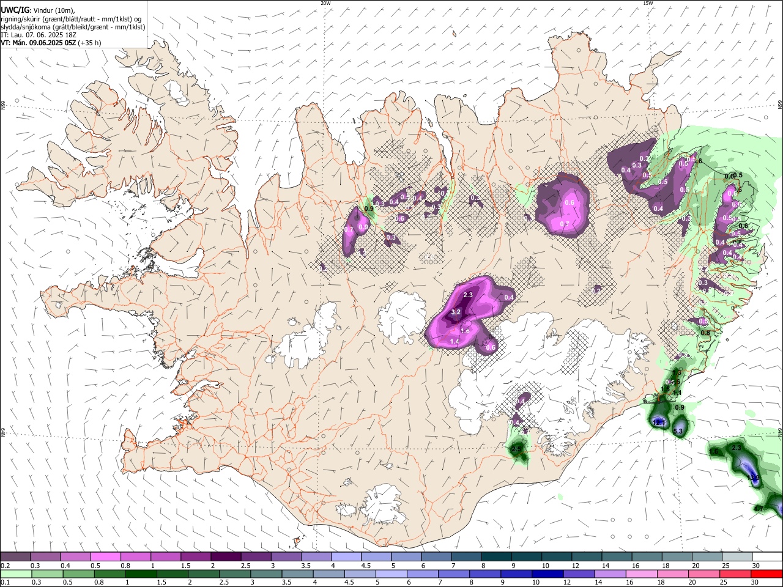Image resolution: width=783 pixels, height=587 pixels.
Task: Click the '15W' longitude label
Action: coord(647,3)
